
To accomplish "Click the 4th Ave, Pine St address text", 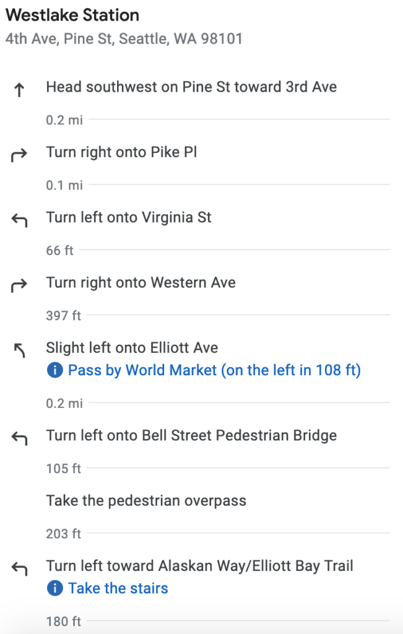I will pyautogui.click(x=124, y=39).
